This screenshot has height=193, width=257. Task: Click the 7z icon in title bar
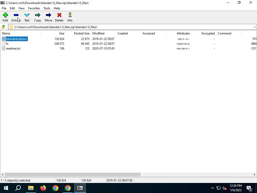[3, 3]
